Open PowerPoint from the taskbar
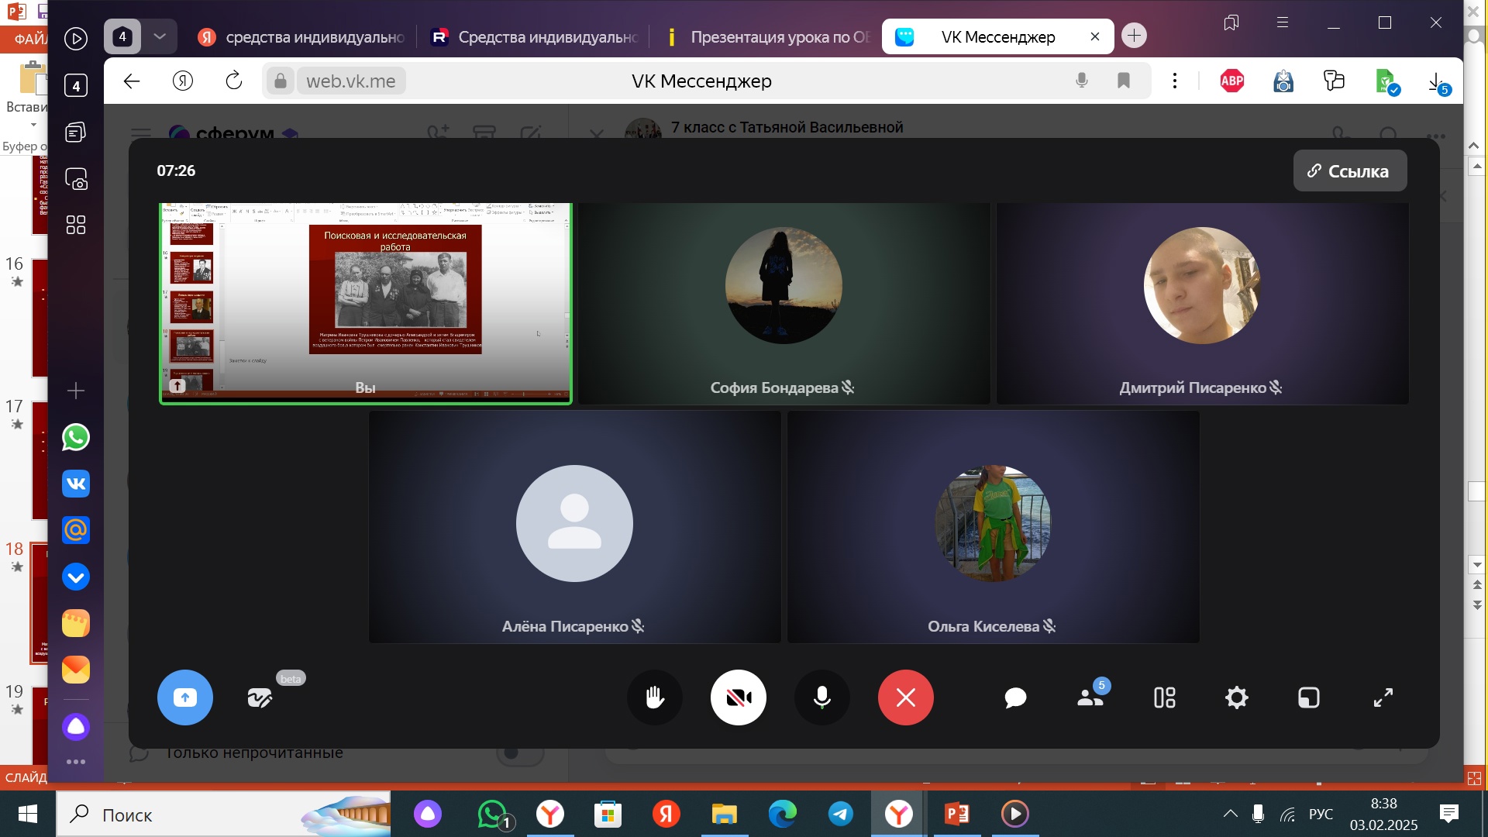This screenshot has width=1488, height=837. (x=957, y=814)
